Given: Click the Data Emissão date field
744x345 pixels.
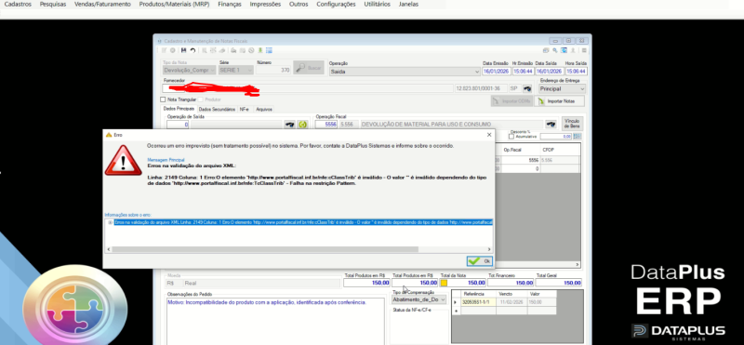Looking at the screenshot, I should click(496, 72).
